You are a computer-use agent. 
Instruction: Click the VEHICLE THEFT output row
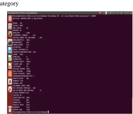point(21,105)
